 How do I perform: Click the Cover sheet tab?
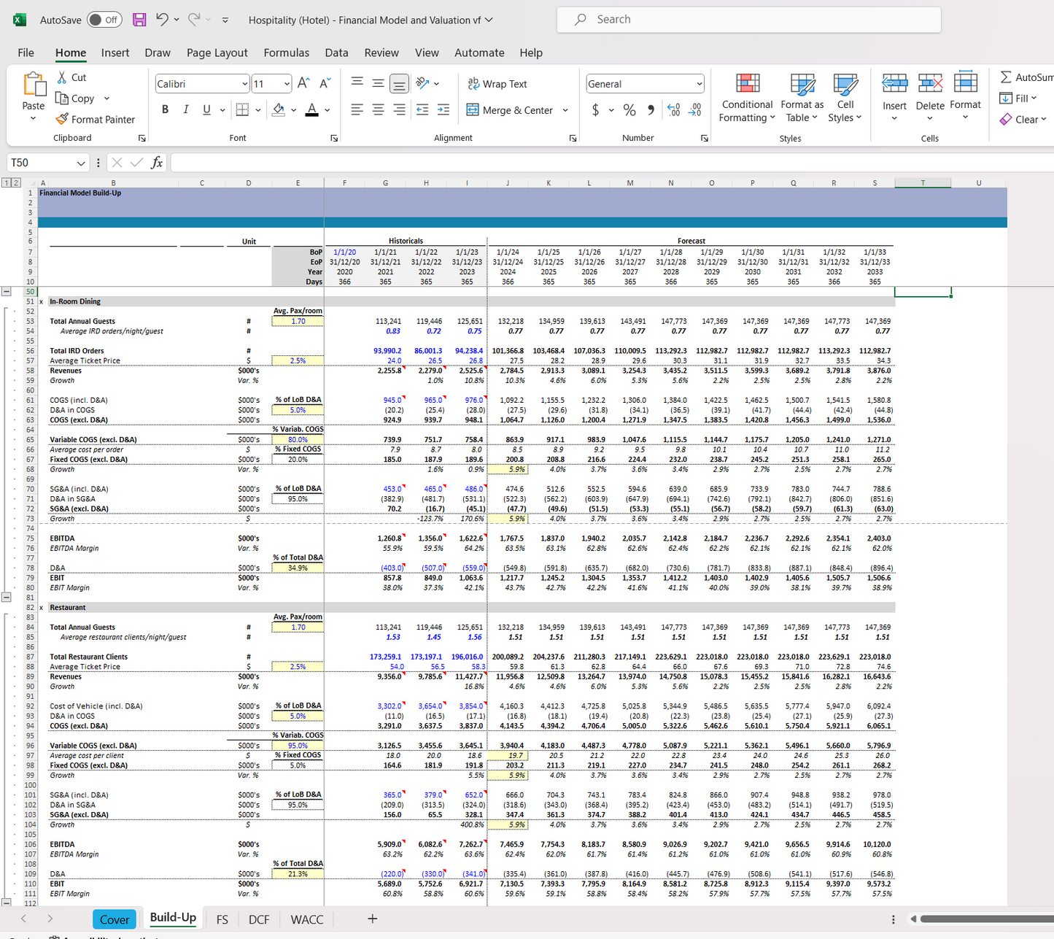coord(115,919)
